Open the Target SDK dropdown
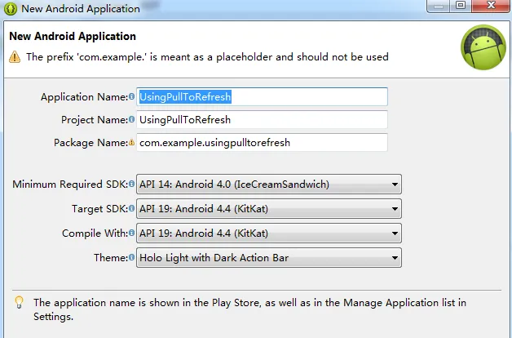512x338 pixels. click(269, 208)
